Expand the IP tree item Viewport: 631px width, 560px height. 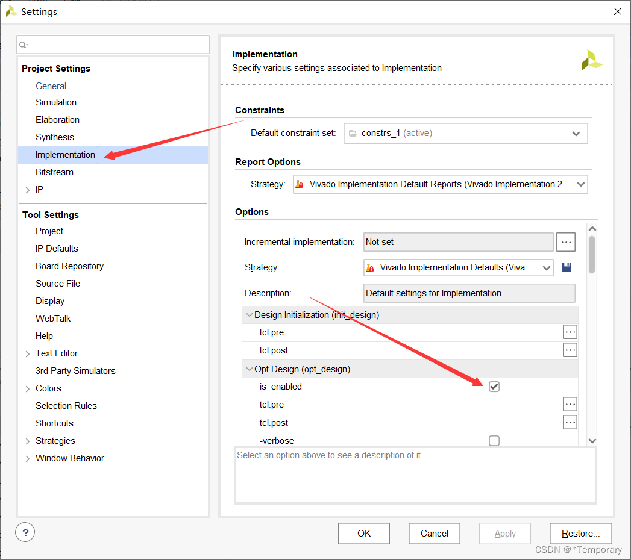coord(27,189)
